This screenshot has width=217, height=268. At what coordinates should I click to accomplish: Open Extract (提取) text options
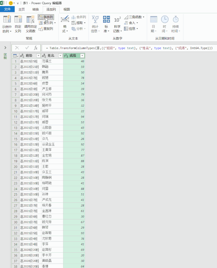coord(78,23)
